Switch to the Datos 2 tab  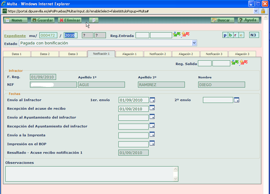coord(45,54)
